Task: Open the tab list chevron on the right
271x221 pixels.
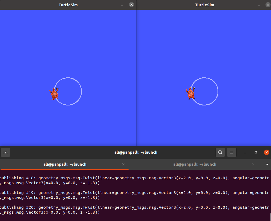Action: (x=267, y=164)
